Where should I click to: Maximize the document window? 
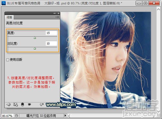tap(145, 3)
